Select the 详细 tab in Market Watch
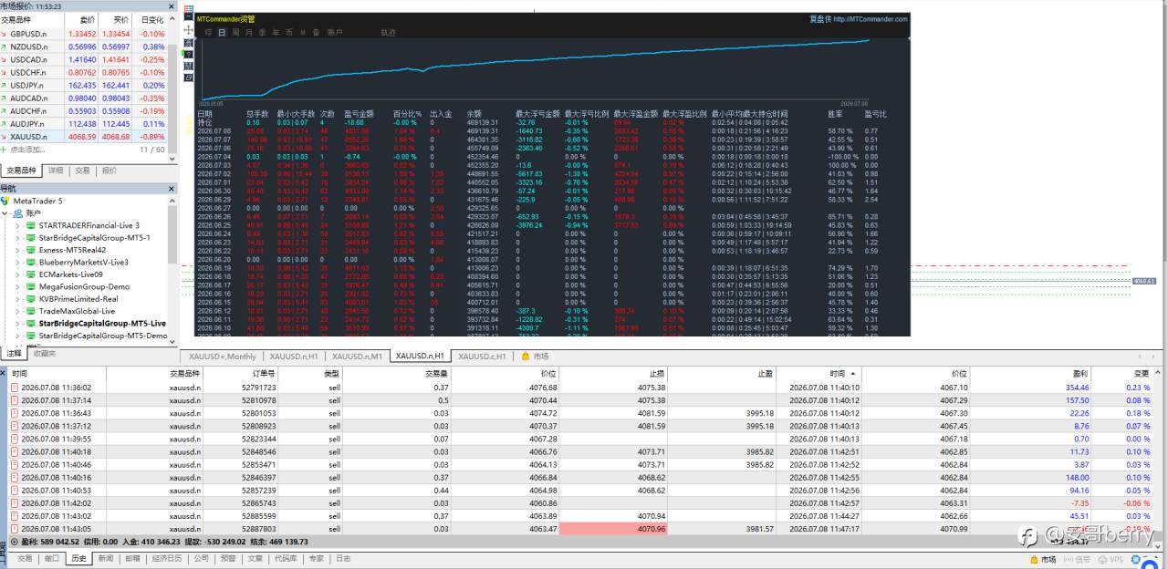Screen dimensions: 1168x569 click(56, 171)
